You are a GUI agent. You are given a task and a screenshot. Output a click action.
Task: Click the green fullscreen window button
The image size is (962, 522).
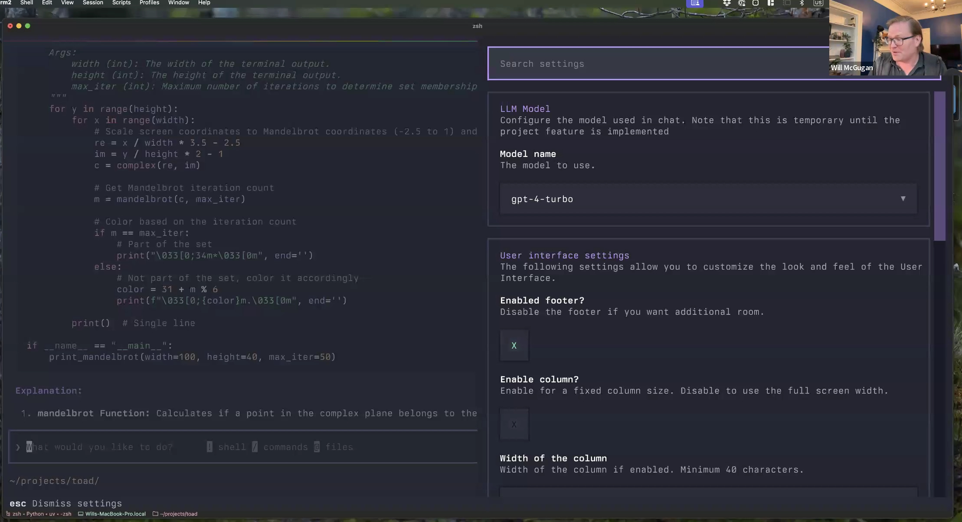point(28,26)
